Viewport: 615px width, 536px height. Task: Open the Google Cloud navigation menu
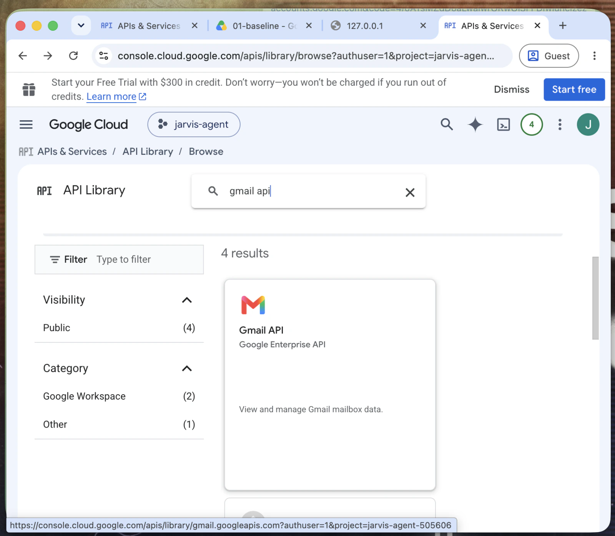(x=26, y=124)
